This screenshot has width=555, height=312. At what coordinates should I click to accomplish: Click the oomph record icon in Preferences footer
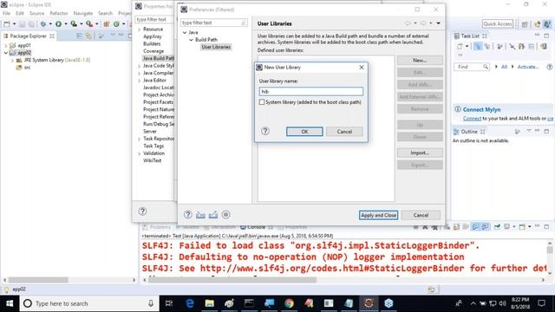pyautogui.click(x=225, y=215)
